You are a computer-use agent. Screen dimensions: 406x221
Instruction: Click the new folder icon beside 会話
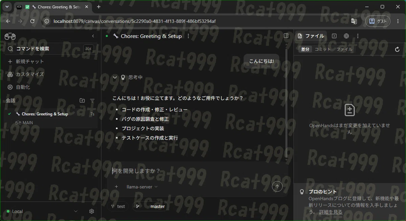82,100
